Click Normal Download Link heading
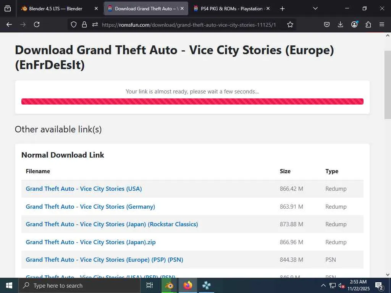 [x=63, y=155]
